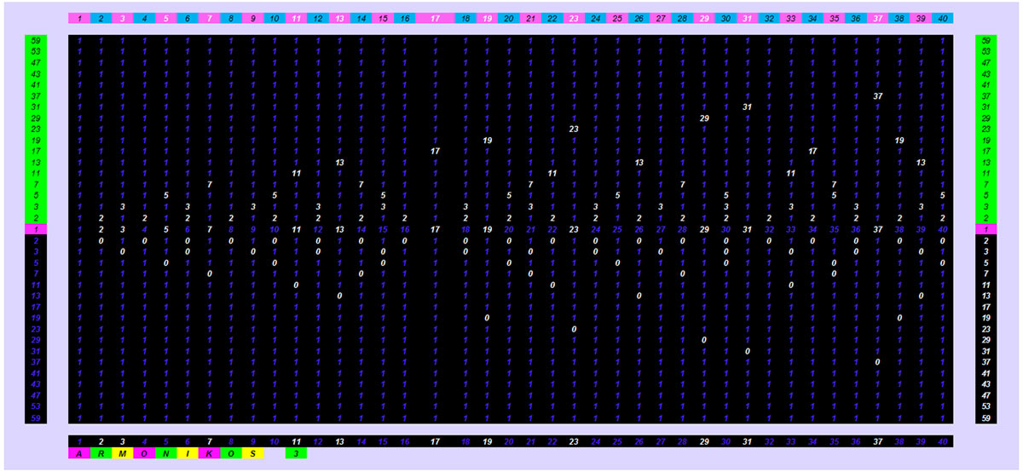The width and height of the screenshot is (1023, 472).
Task: Click the green letter R cell
Action: pyautogui.click(x=101, y=453)
